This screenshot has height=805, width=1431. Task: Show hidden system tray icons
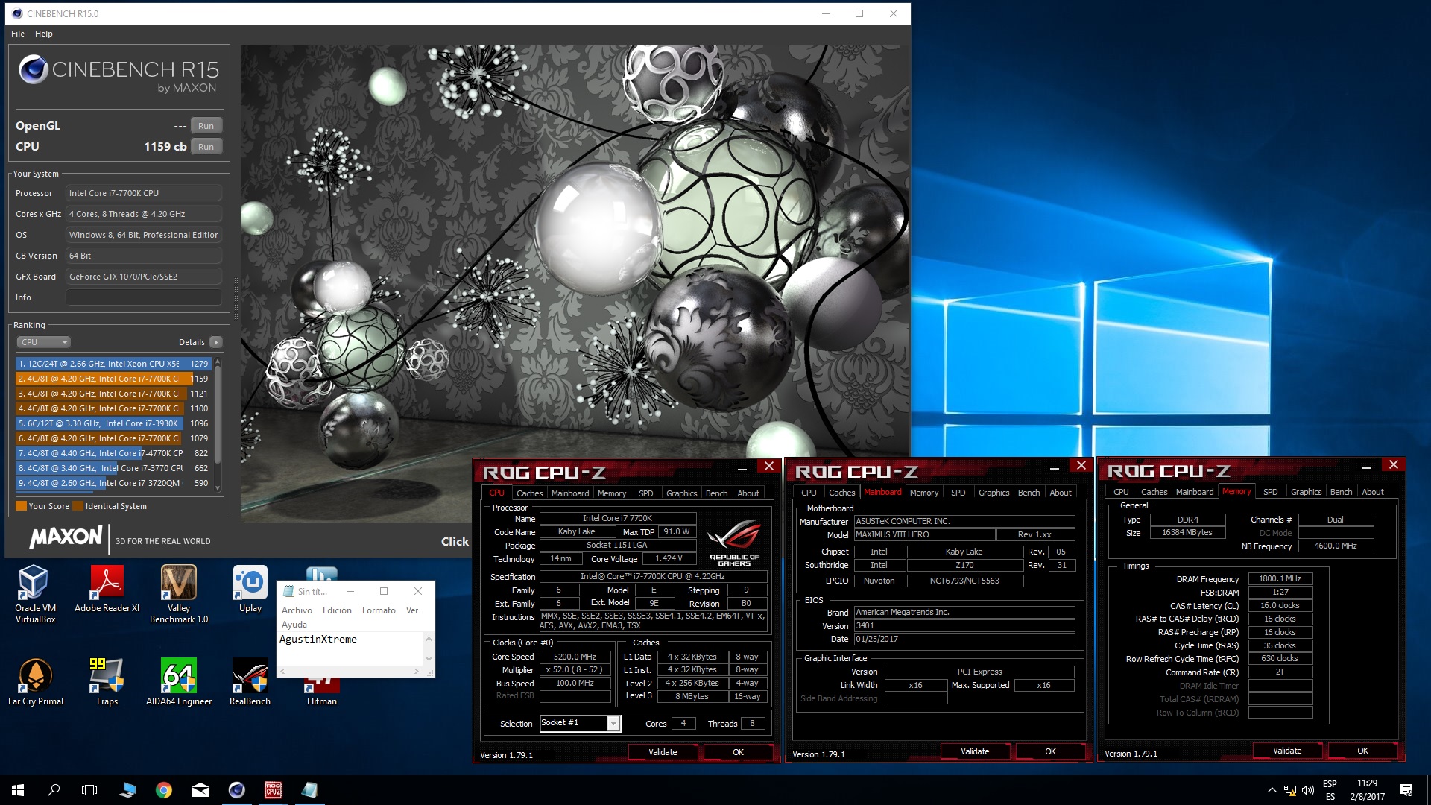[x=1272, y=790]
